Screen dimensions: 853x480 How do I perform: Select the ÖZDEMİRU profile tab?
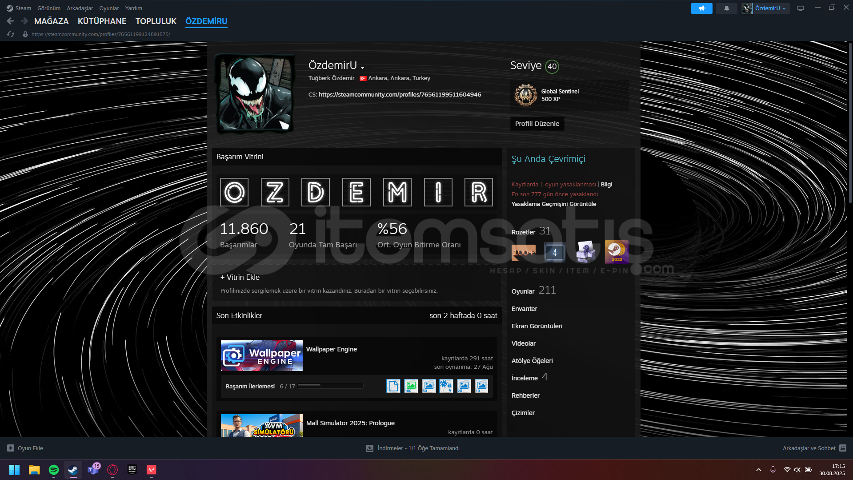point(206,21)
